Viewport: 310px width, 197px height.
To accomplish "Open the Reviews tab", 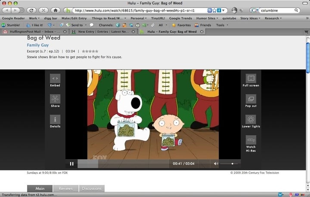I will click(x=65, y=188).
